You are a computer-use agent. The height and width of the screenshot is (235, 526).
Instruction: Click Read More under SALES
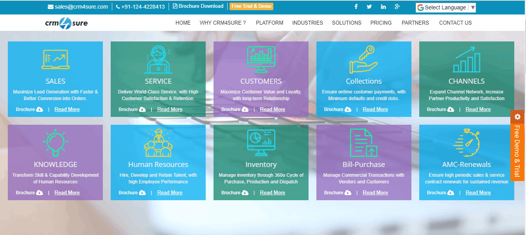click(x=67, y=109)
